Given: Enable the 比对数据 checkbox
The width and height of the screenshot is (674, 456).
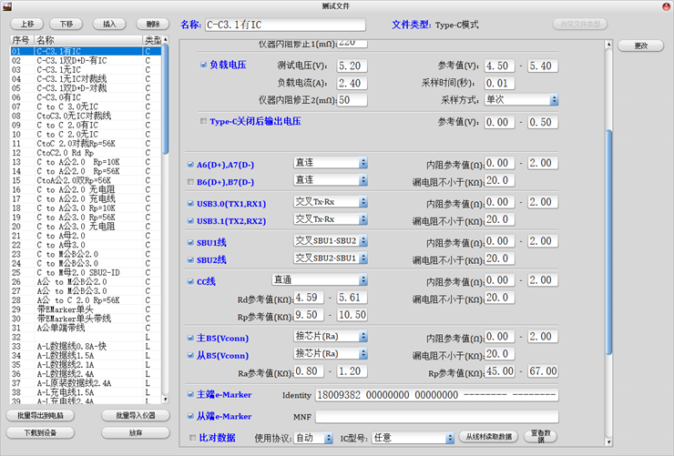Looking at the screenshot, I should coord(189,438).
